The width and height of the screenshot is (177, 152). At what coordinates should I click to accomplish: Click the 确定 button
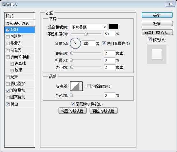157,15
